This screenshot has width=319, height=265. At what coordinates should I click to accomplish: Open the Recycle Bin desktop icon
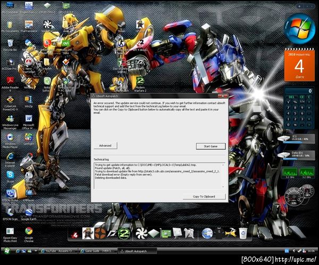point(10,45)
